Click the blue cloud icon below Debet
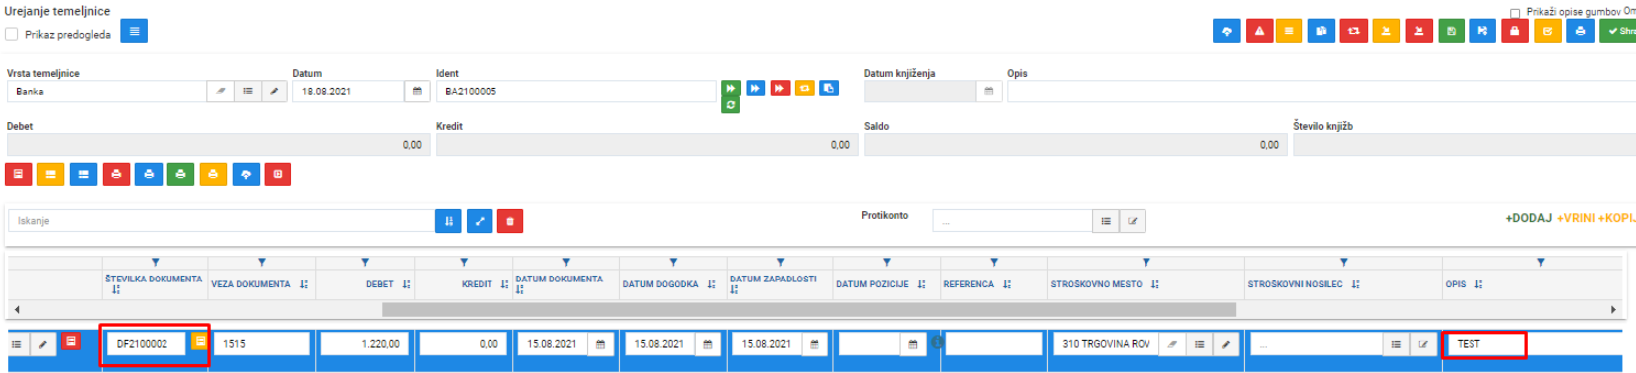 click(246, 174)
